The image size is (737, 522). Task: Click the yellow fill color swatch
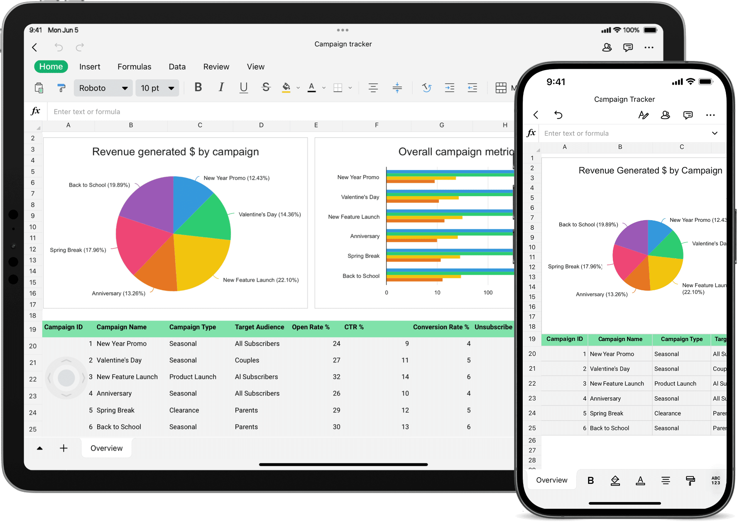(x=286, y=92)
